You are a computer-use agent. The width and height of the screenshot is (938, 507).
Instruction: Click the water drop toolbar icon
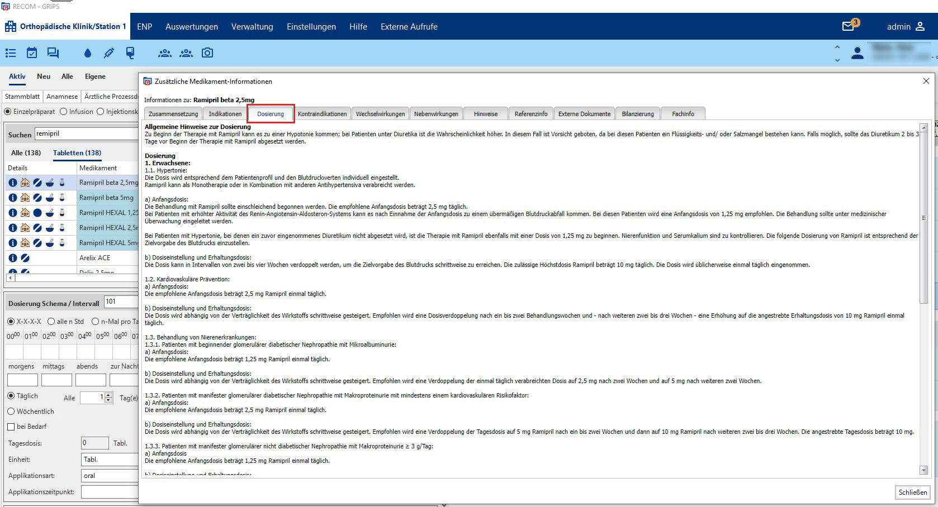87,53
